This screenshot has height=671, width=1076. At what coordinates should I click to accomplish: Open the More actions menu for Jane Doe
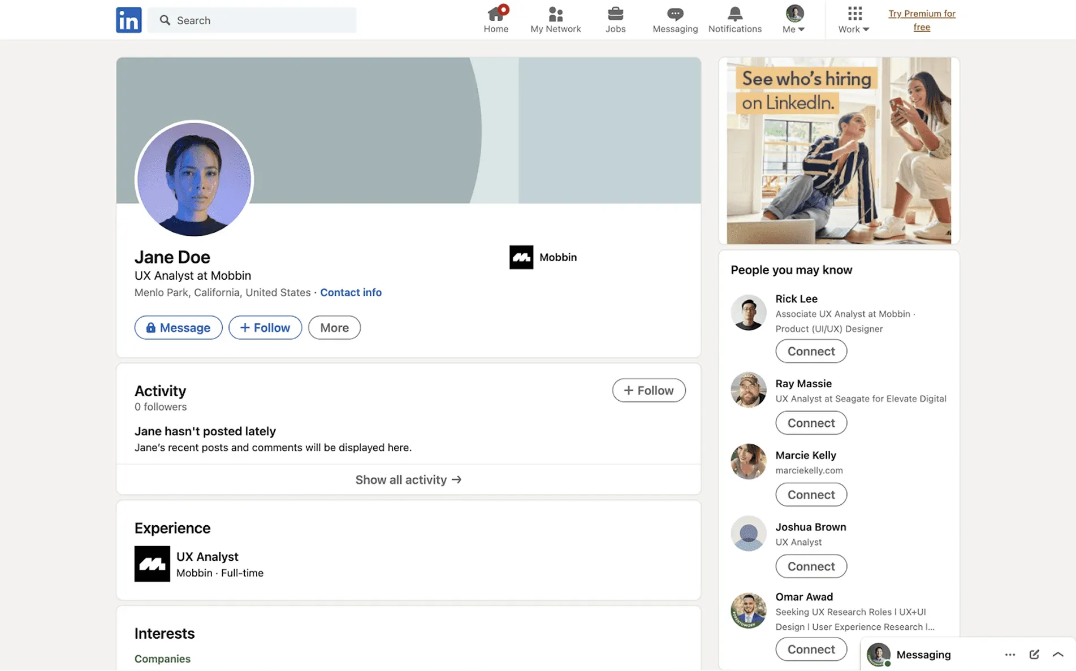point(334,327)
